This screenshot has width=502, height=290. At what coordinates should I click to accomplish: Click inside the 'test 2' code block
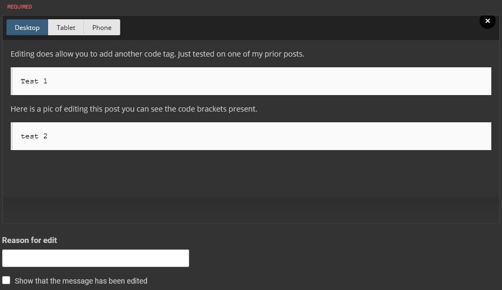251,136
